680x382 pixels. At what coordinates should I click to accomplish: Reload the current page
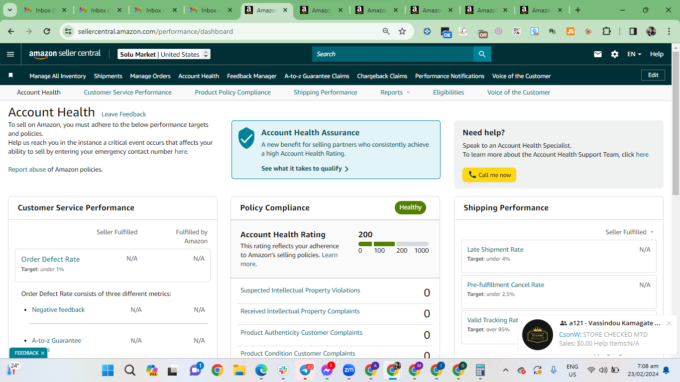[47, 31]
